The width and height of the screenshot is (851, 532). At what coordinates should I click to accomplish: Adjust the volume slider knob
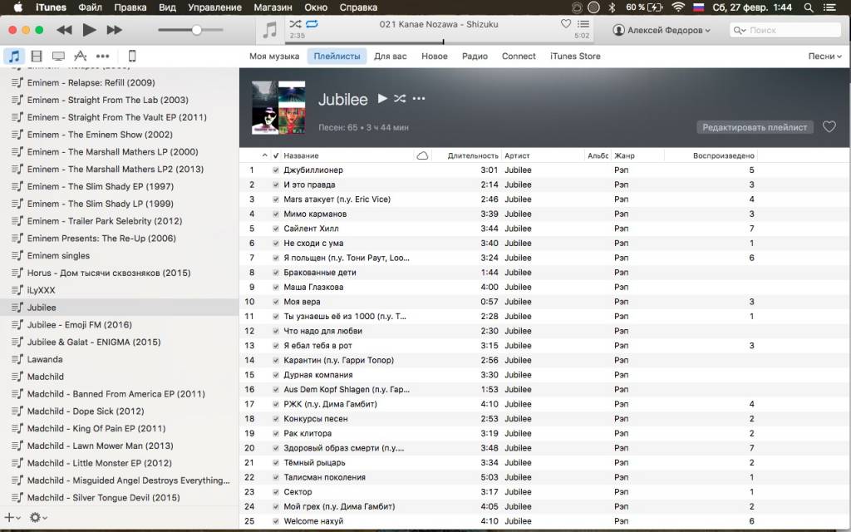point(196,30)
